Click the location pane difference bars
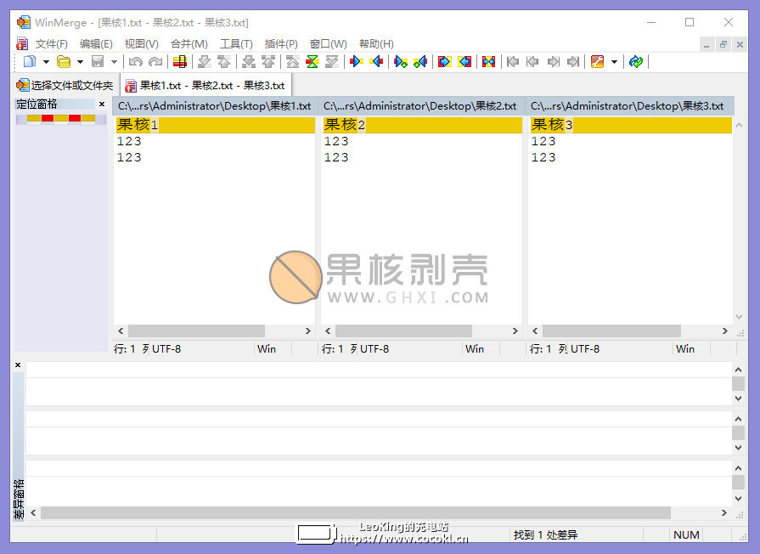The width and height of the screenshot is (760, 554). pos(61,119)
